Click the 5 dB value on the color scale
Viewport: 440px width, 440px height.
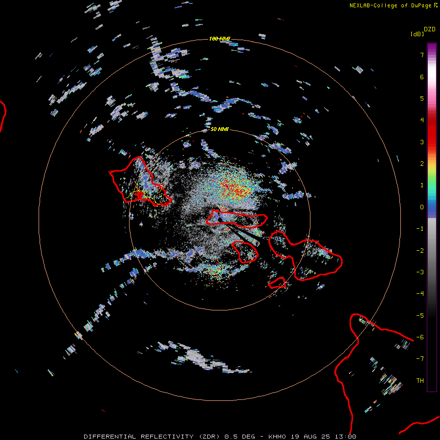click(422, 98)
